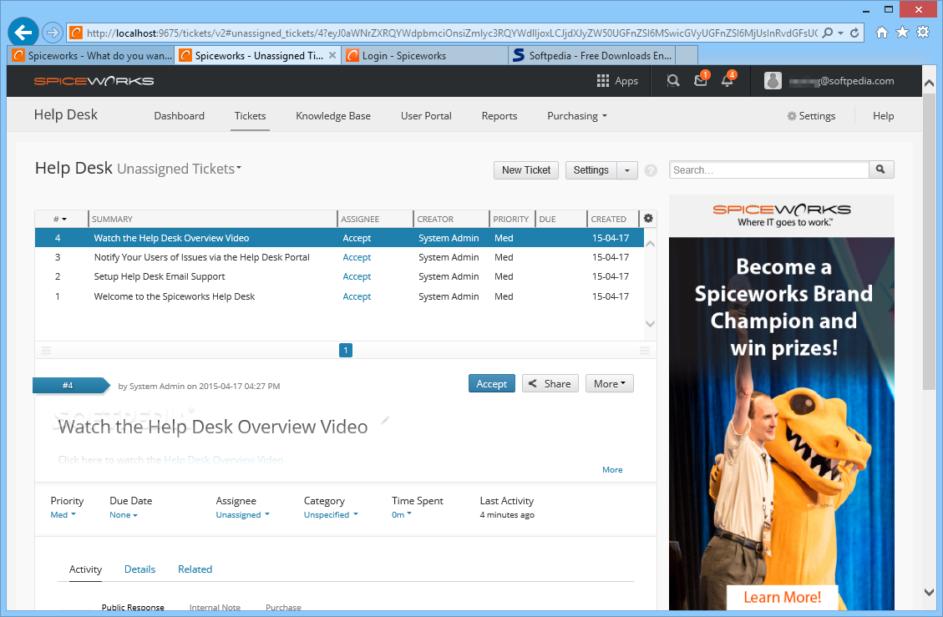Open the User Portal nav item

coord(426,116)
